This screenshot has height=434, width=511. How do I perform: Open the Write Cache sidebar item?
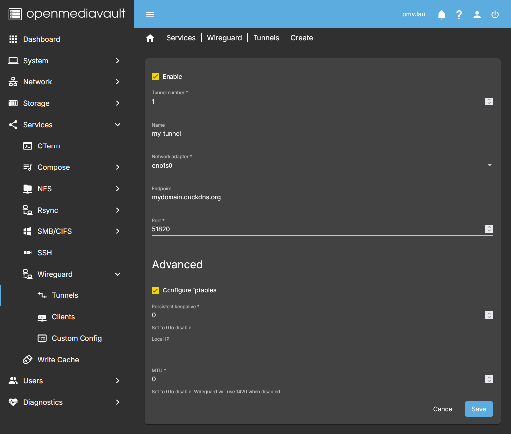[x=58, y=360]
